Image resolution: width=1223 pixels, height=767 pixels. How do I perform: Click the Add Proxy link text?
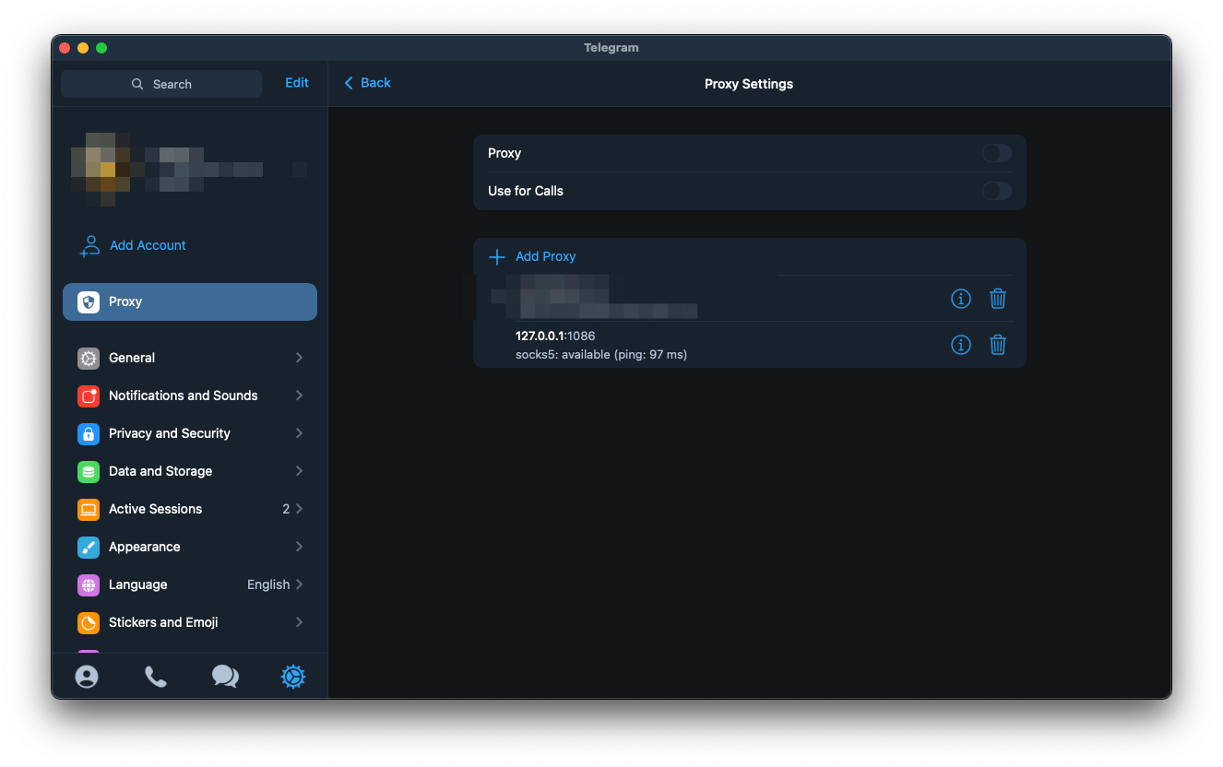[546, 256]
